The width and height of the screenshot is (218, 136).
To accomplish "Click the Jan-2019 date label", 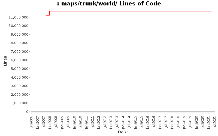I will click(184, 122).
